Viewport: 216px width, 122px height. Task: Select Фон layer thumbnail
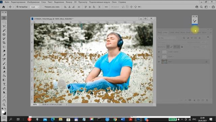[164, 62]
